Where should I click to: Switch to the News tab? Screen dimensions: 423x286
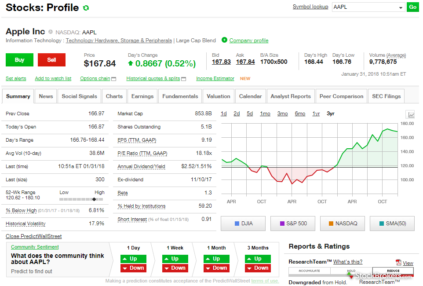pyautogui.click(x=46, y=96)
